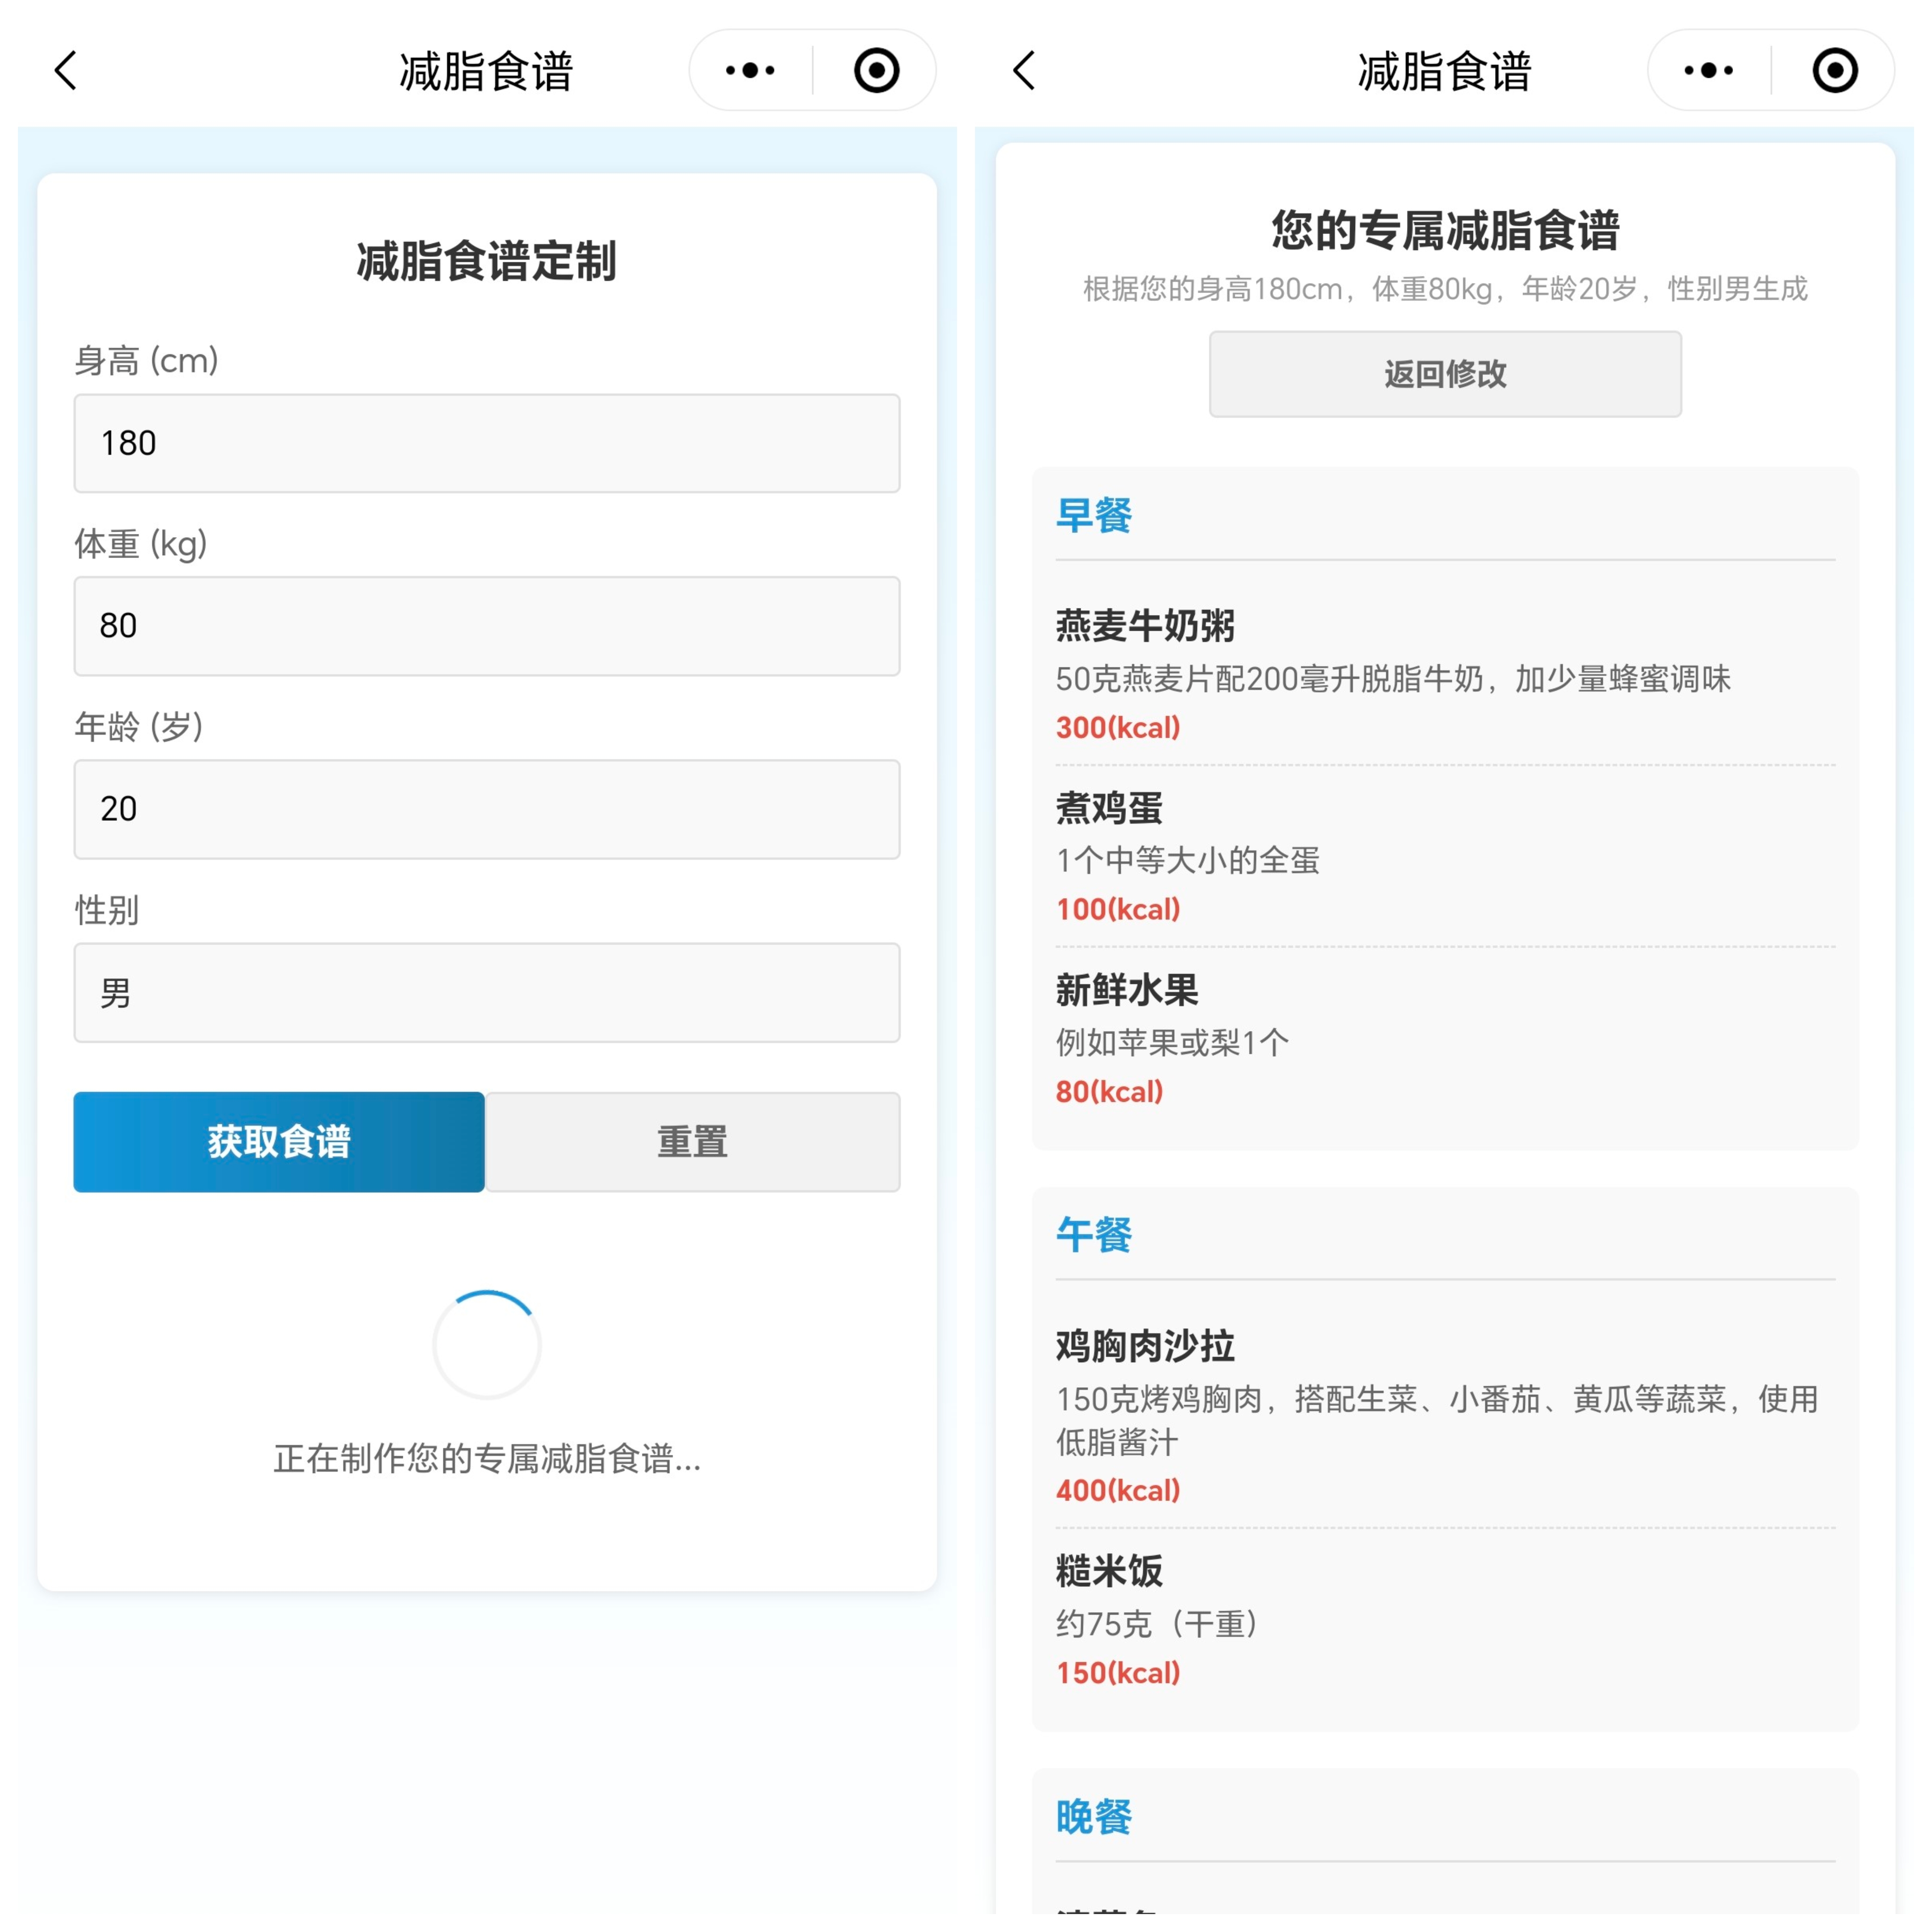Click the 年龄 age input field
This screenshot has height=1932, width=1932.
pyautogui.click(x=487, y=809)
